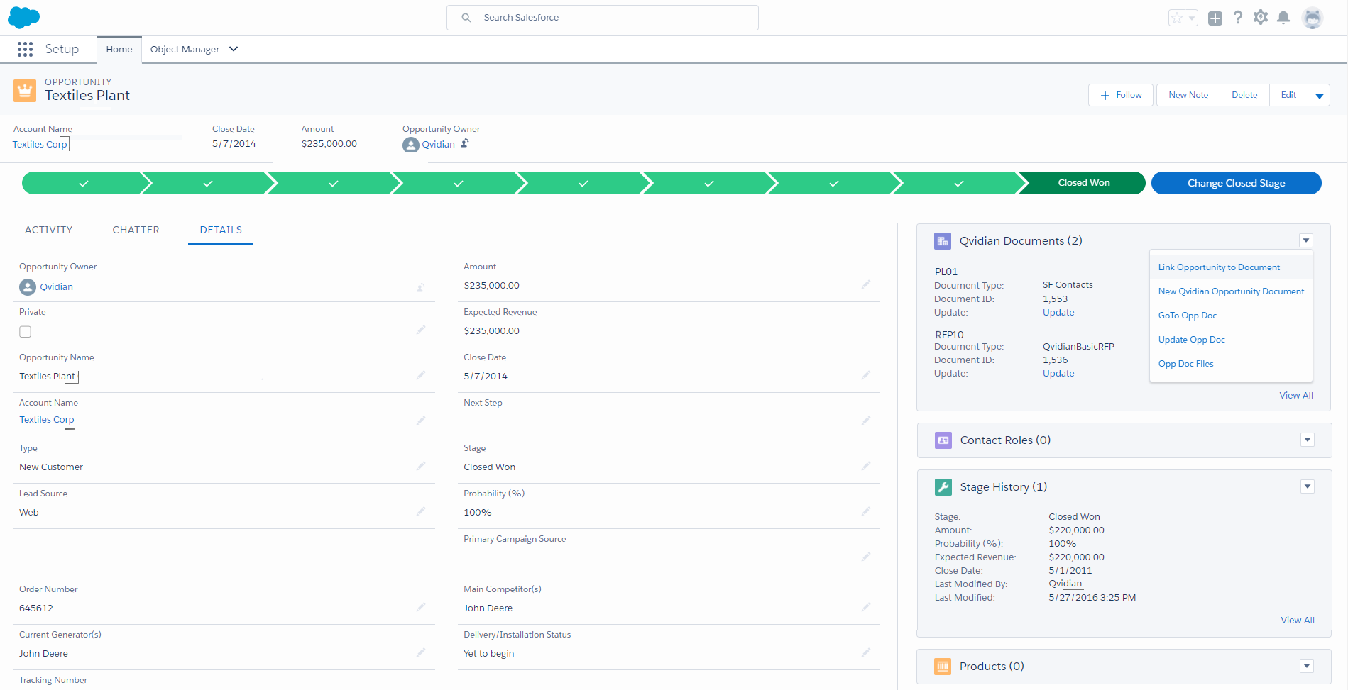Viewport: 1348px width, 690px height.
Task: Edit Primary Campaign Source pencil icon
Action: pyautogui.click(x=866, y=557)
